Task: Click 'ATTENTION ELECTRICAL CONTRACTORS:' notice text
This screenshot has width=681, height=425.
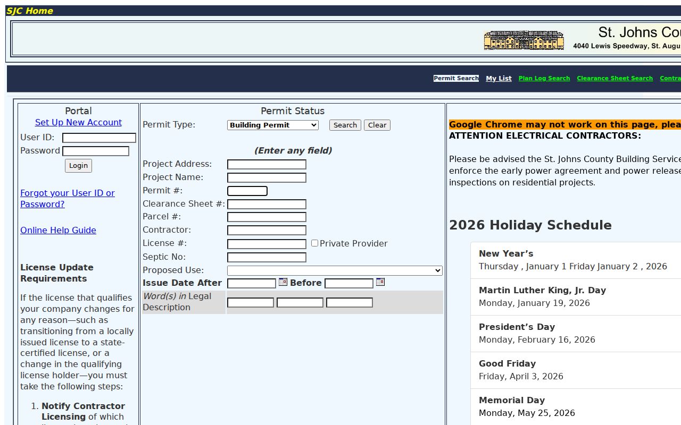Action: (545, 136)
